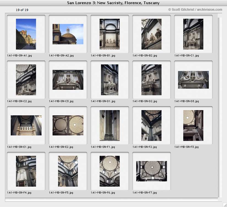Open thumbnail 1A1-MB-SN-B1.jpg
Image resolution: width=227 pixels, height=207 pixels.
(110, 34)
